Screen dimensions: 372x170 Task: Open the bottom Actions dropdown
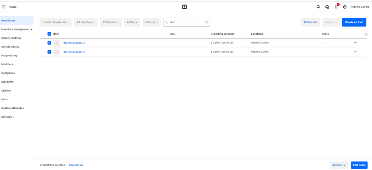(339, 165)
